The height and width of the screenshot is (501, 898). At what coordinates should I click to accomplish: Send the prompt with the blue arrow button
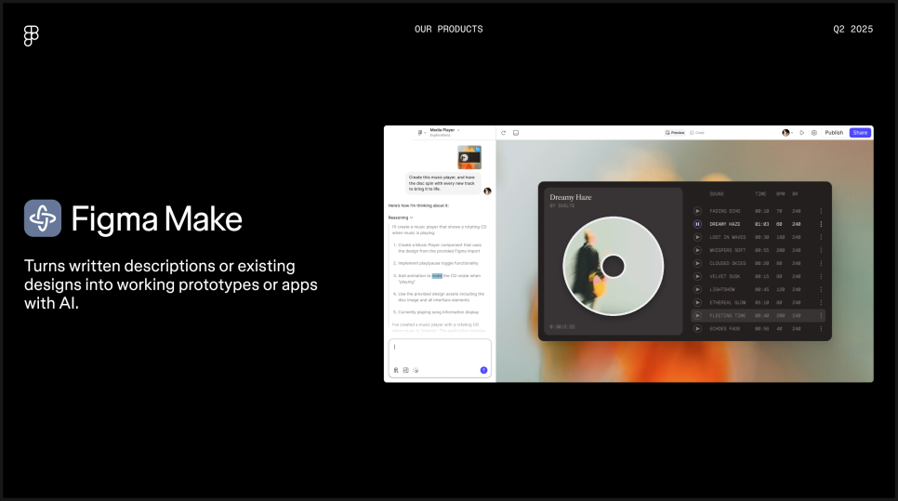coord(483,371)
